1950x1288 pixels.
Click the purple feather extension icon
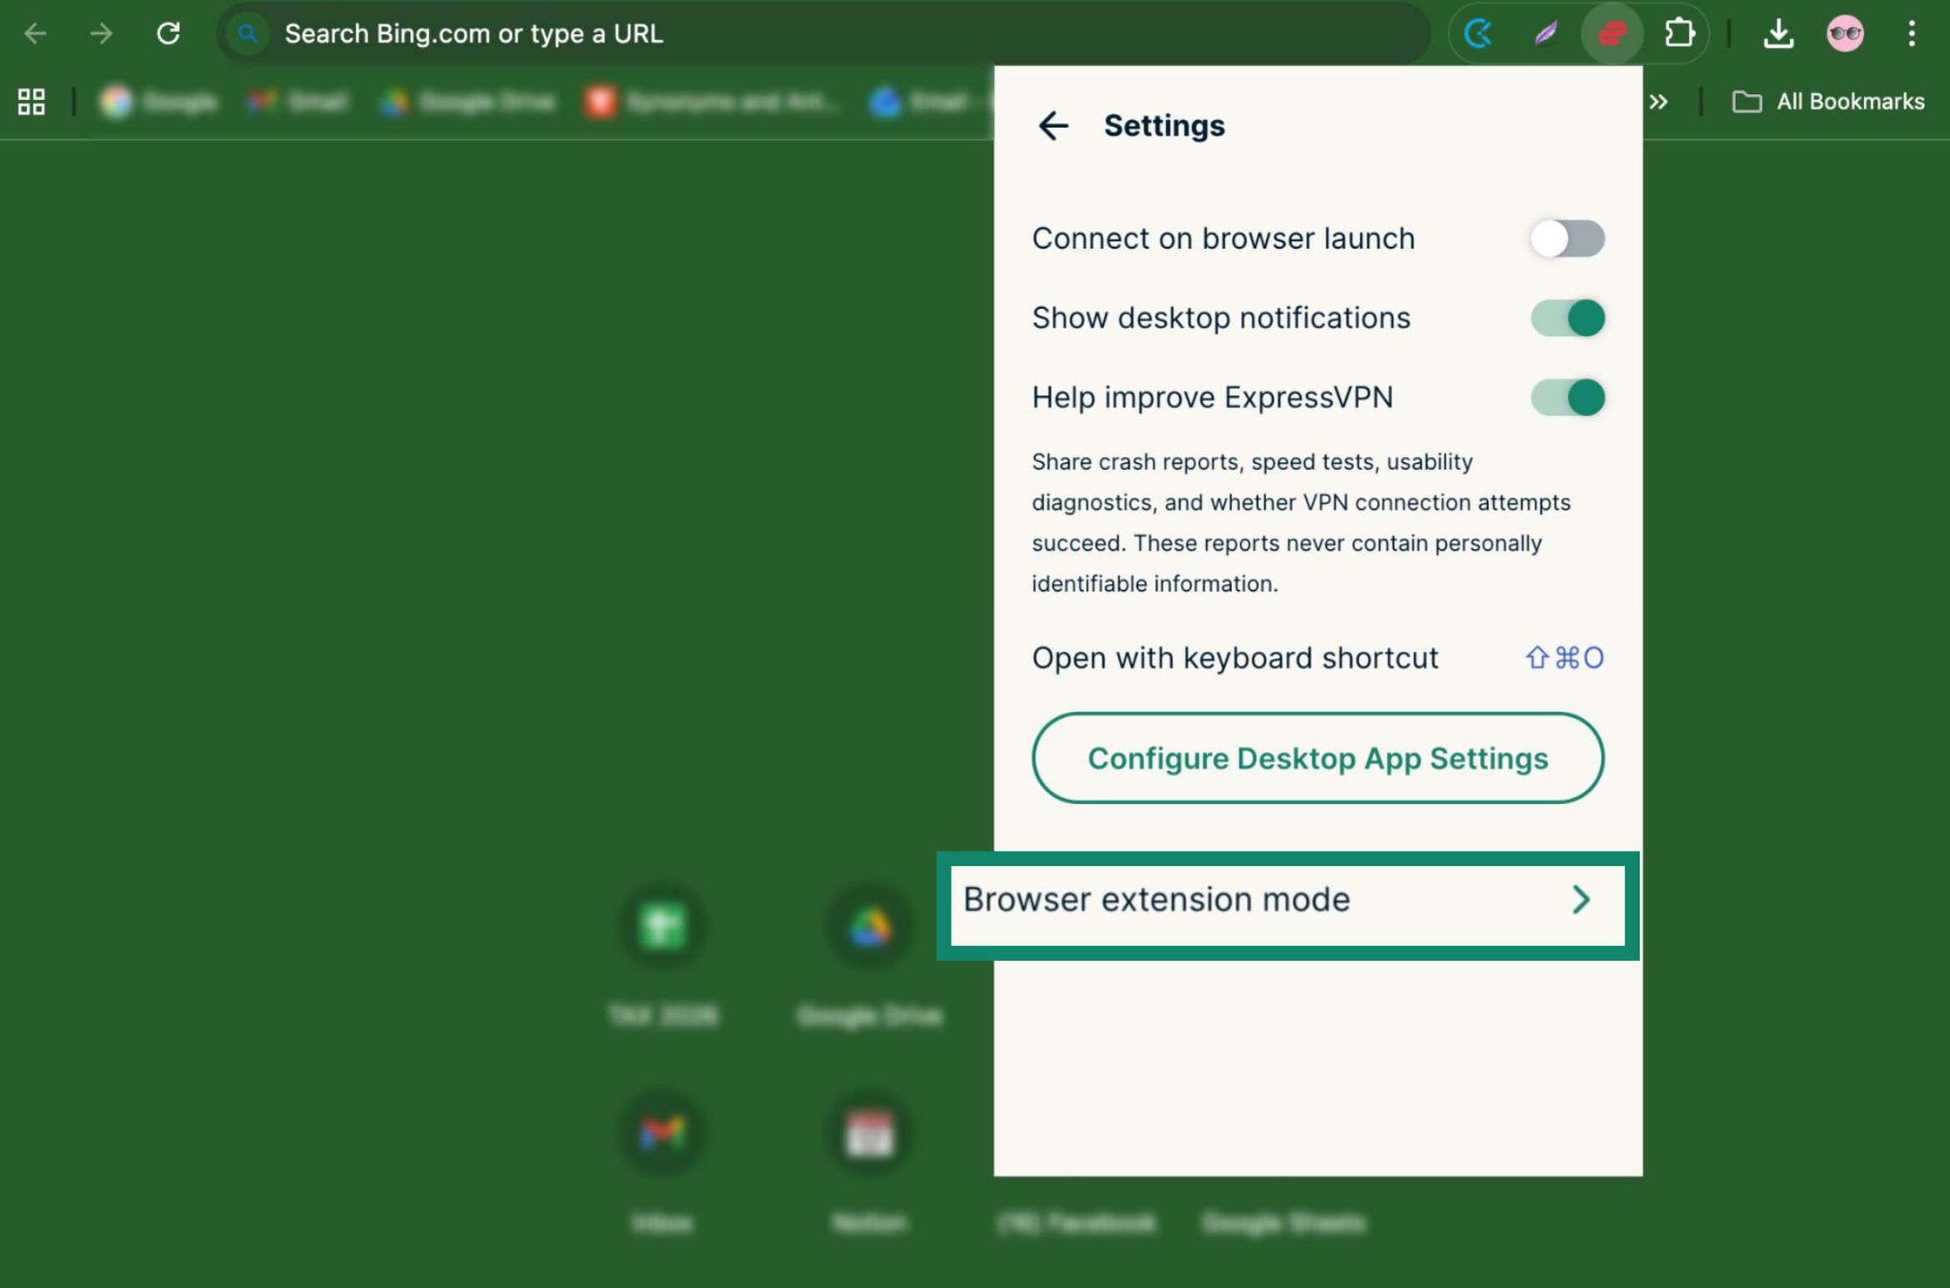click(1545, 33)
